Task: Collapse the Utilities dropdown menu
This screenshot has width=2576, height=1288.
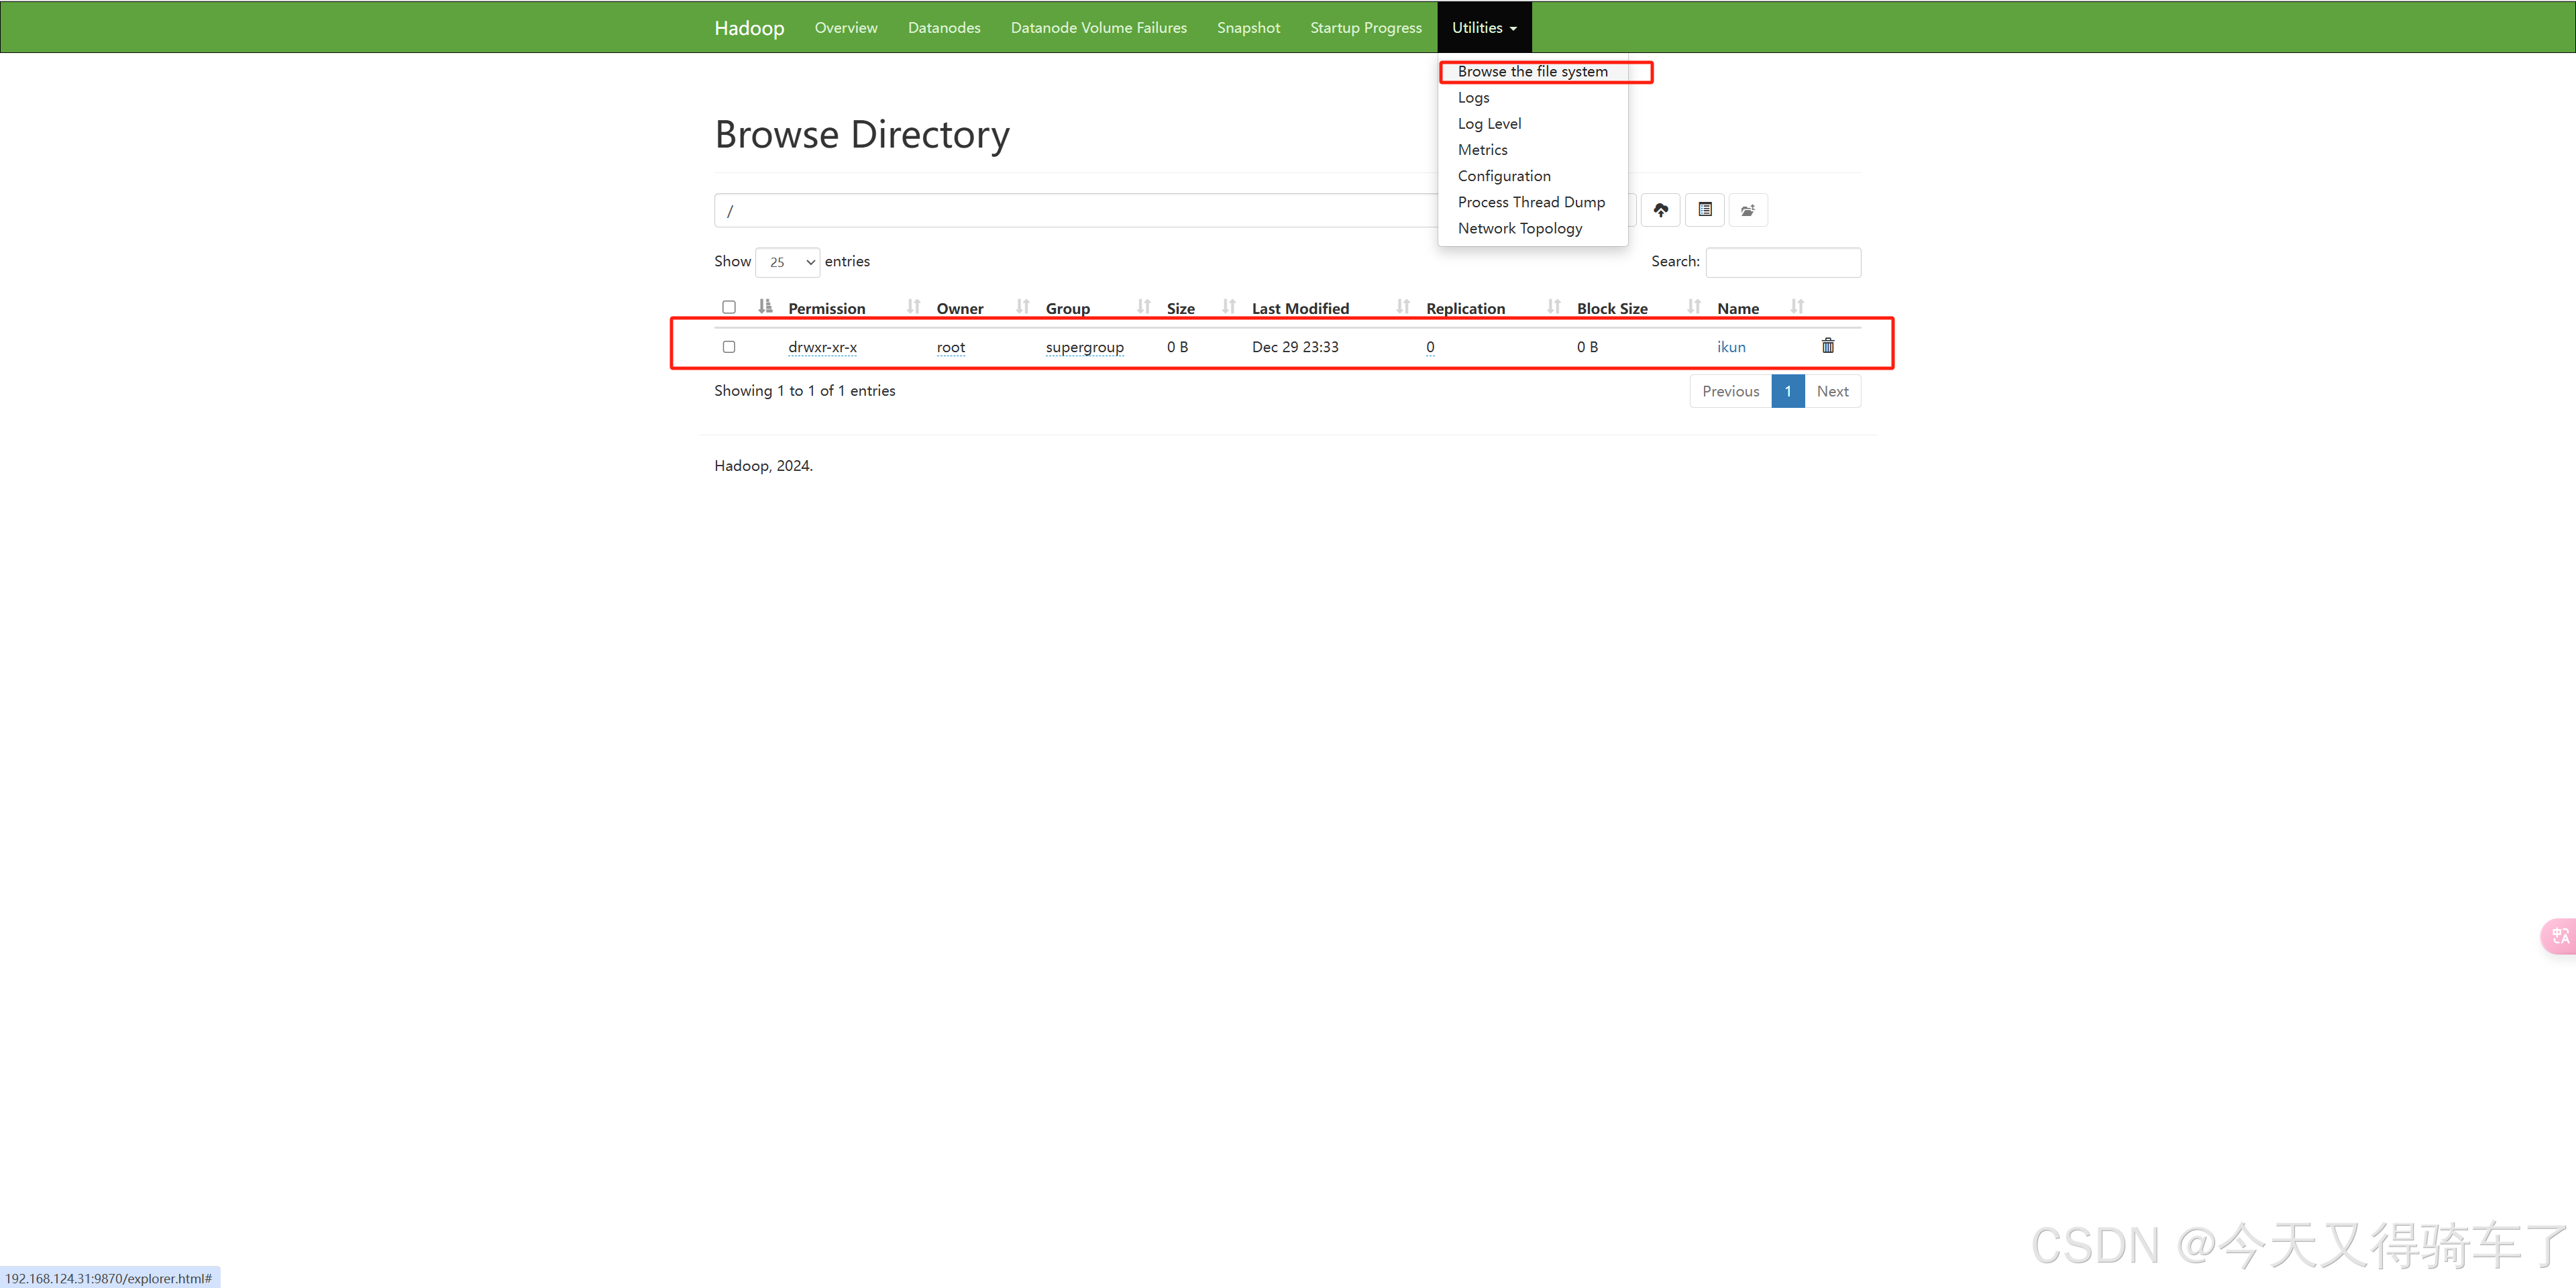Action: [1484, 28]
